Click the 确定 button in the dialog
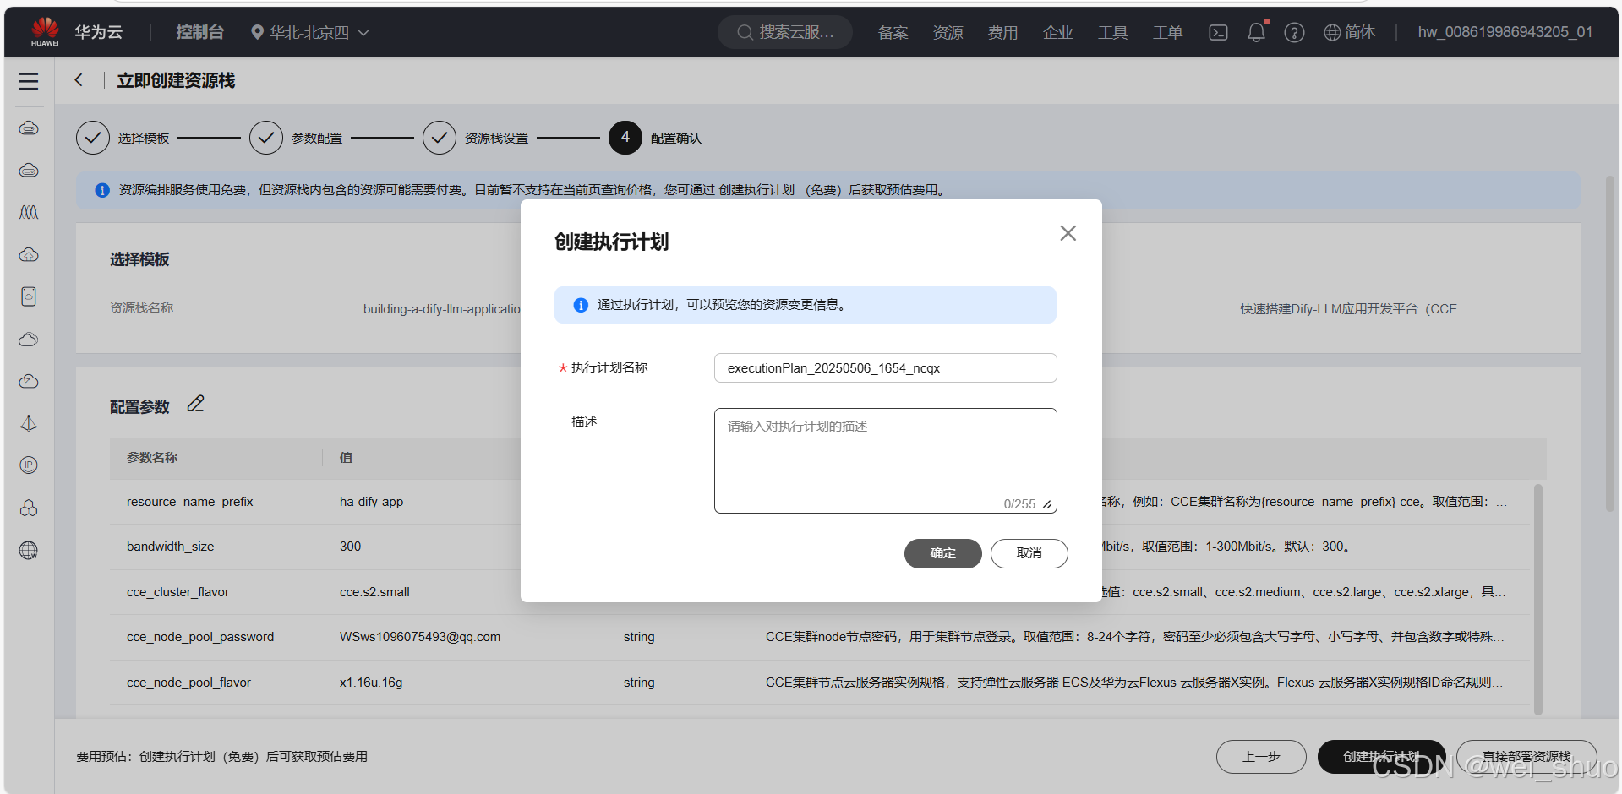 (x=942, y=553)
